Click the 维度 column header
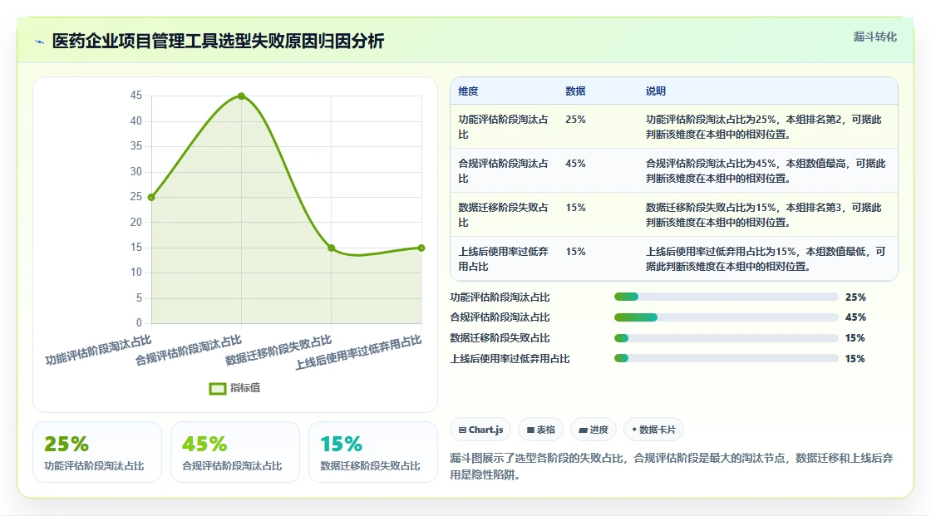The height and width of the screenshot is (516, 931). tap(468, 91)
